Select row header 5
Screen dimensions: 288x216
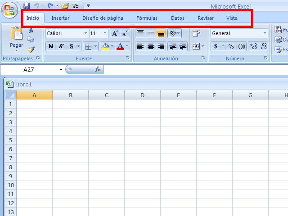pyautogui.click(x=10, y=140)
